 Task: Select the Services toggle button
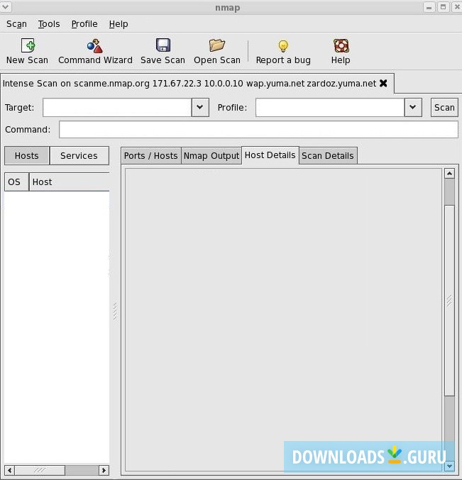pyautogui.click(x=79, y=155)
